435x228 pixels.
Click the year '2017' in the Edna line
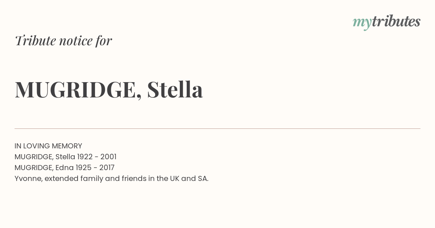click(107, 168)
